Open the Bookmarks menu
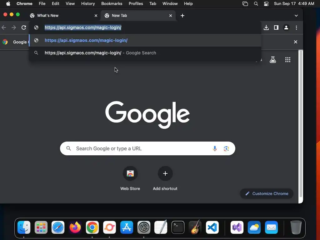 112,4
